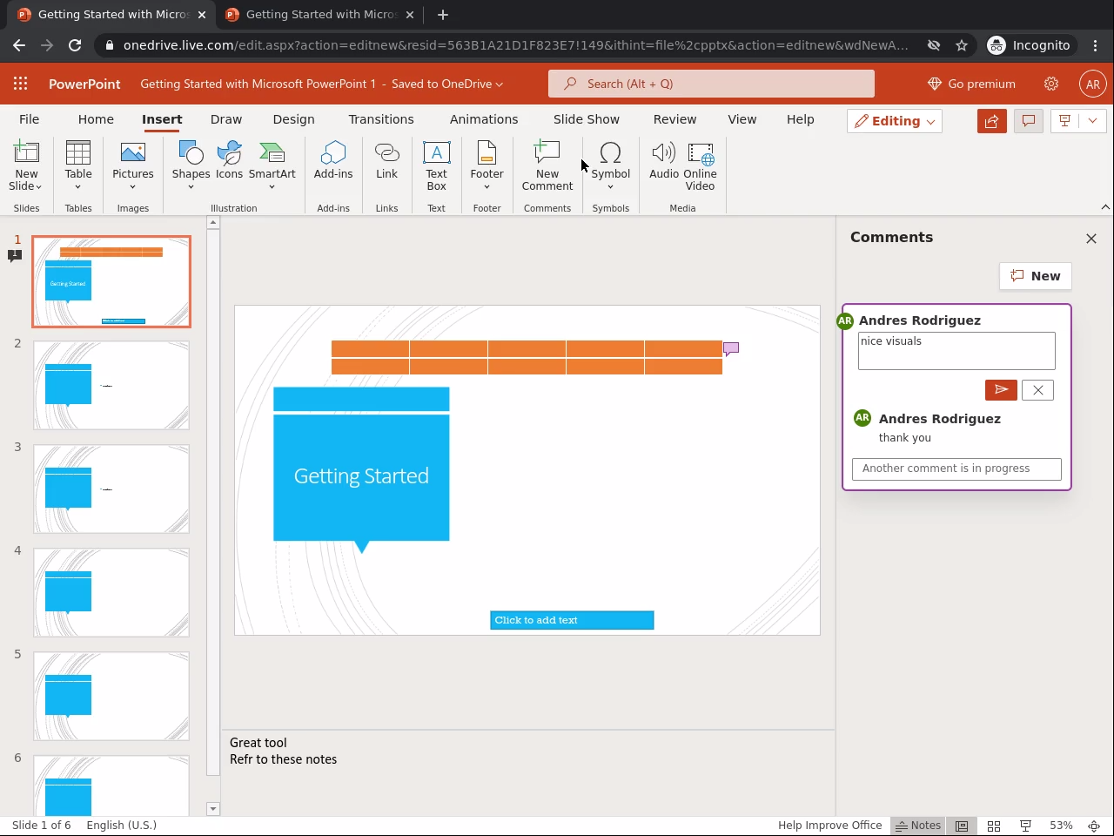Open Add-ins store
This screenshot has width=1114, height=836.
pyautogui.click(x=333, y=160)
